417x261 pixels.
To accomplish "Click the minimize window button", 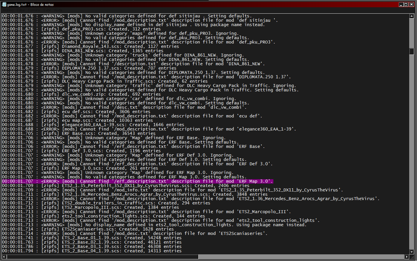I will coord(401,4).
